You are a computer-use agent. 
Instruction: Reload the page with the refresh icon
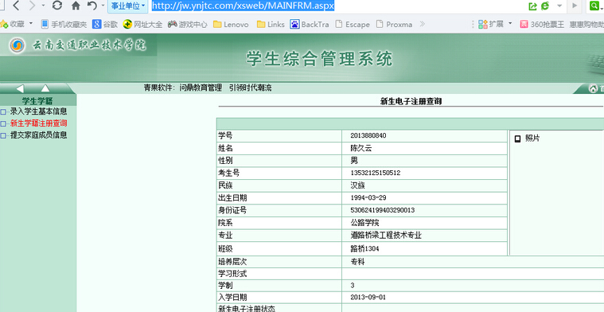57,6
